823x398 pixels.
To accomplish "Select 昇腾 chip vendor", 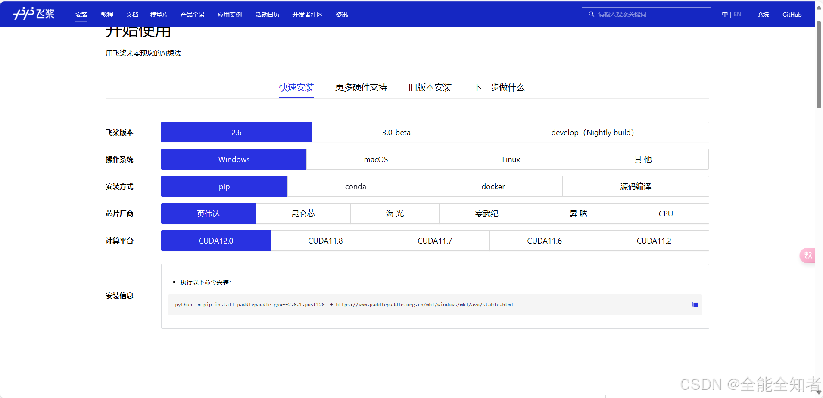I will pos(578,213).
